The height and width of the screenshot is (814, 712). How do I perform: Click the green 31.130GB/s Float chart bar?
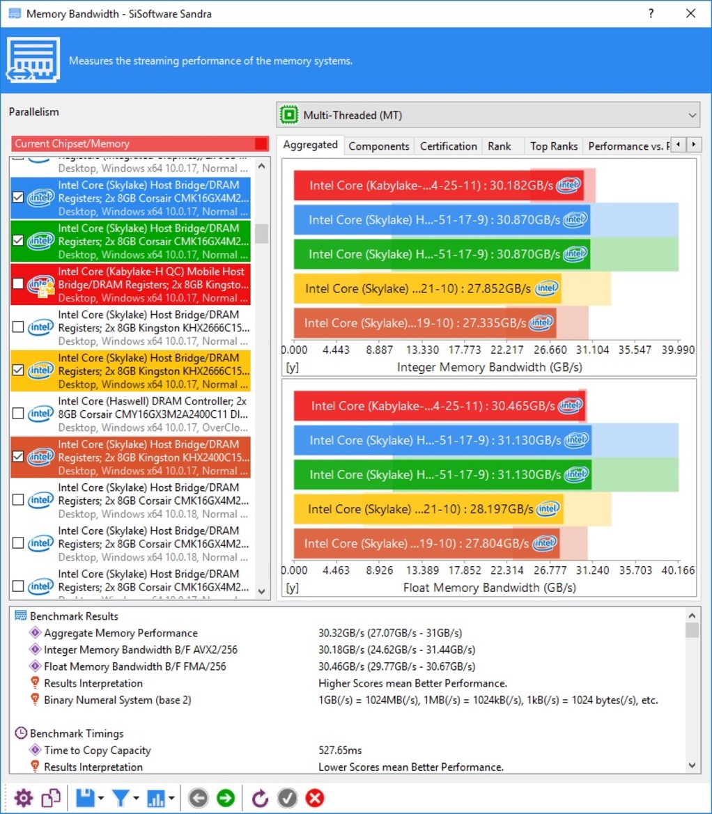(442, 474)
